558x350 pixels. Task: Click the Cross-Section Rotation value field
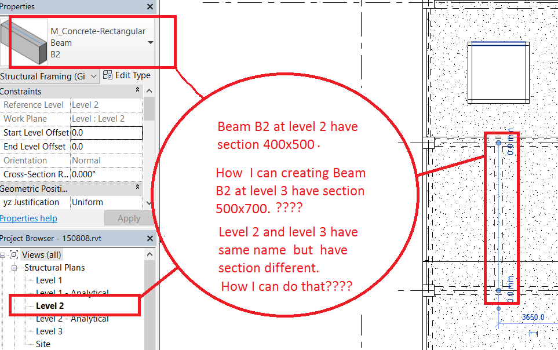[x=107, y=174]
